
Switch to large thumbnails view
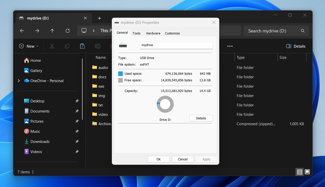click(x=307, y=172)
